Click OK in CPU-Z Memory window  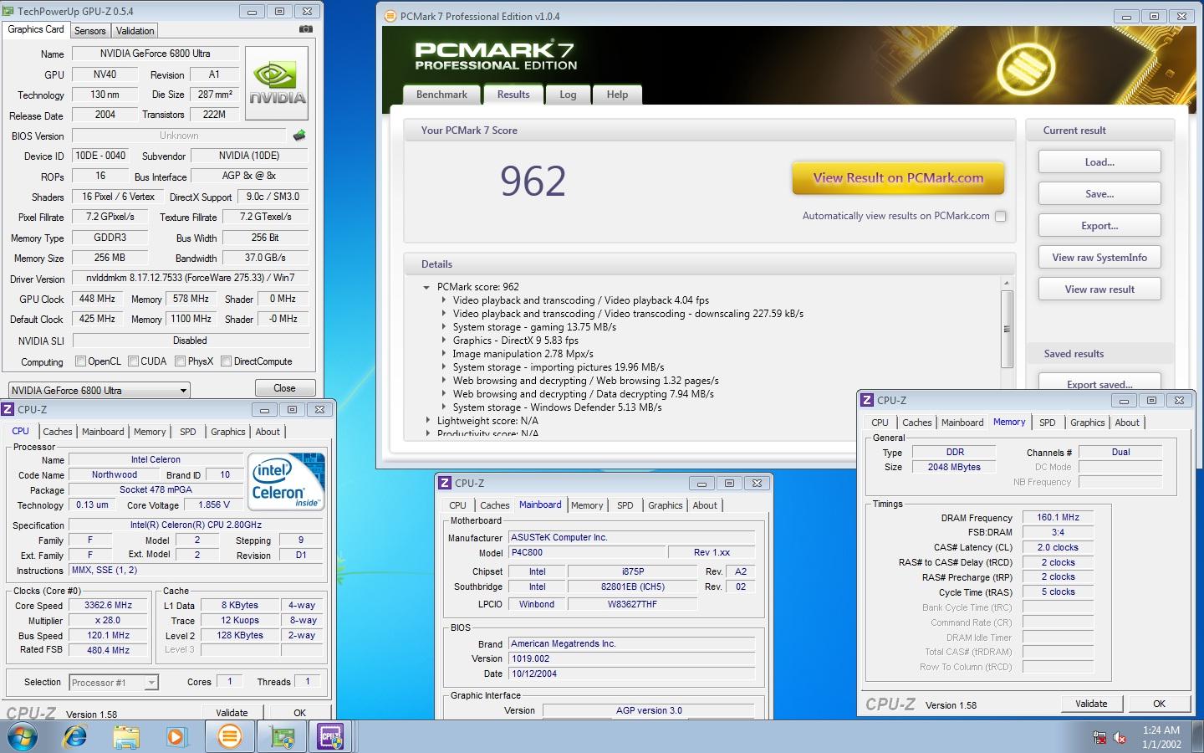pyautogui.click(x=1159, y=704)
